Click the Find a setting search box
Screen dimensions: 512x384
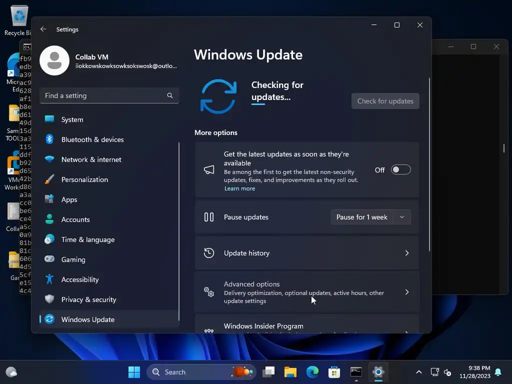(109, 95)
